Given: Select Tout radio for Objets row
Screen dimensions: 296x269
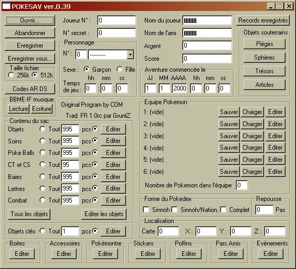Looking at the screenshot, I should tap(43, 129).
